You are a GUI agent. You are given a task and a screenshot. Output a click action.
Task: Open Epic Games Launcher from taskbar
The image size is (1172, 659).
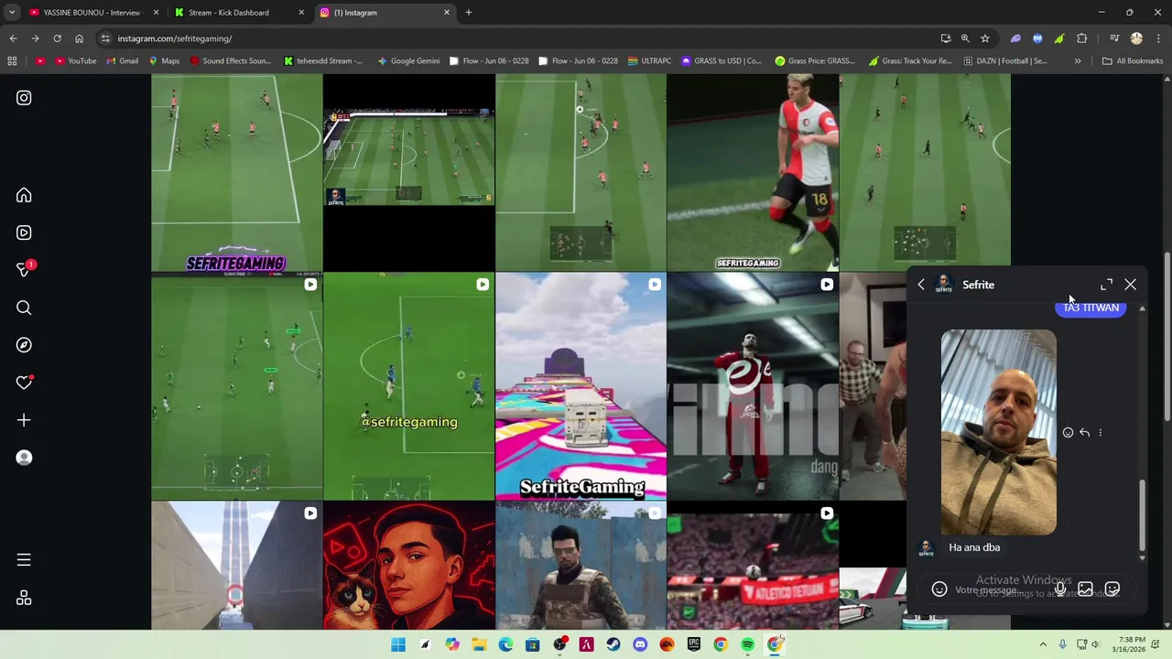coord(694,644)
